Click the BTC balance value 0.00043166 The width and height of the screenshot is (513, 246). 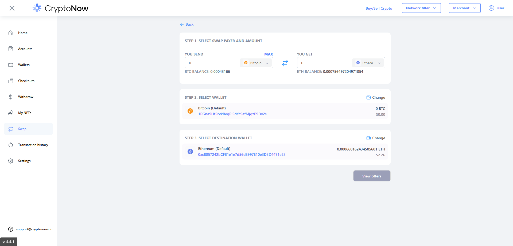pyautogui.click(x=220, y=72)
